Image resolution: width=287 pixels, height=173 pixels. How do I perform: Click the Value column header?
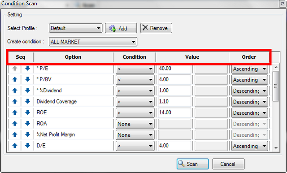[x=192, y=57]
